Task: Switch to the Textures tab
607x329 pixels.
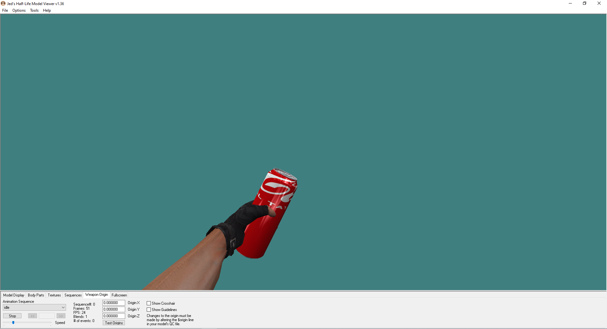Action: (54, 295)
